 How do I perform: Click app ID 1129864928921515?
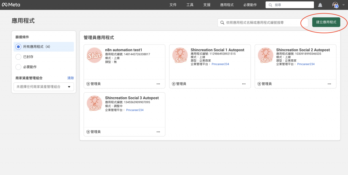point(222,54)
